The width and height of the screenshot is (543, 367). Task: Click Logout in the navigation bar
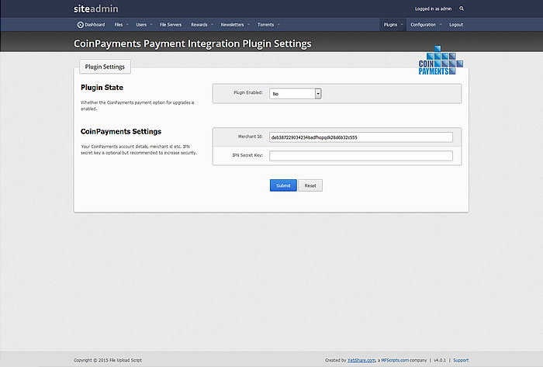(456, 25)
